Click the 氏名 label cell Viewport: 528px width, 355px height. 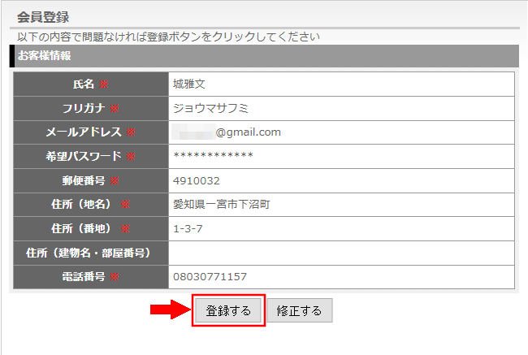click(91, 84)
